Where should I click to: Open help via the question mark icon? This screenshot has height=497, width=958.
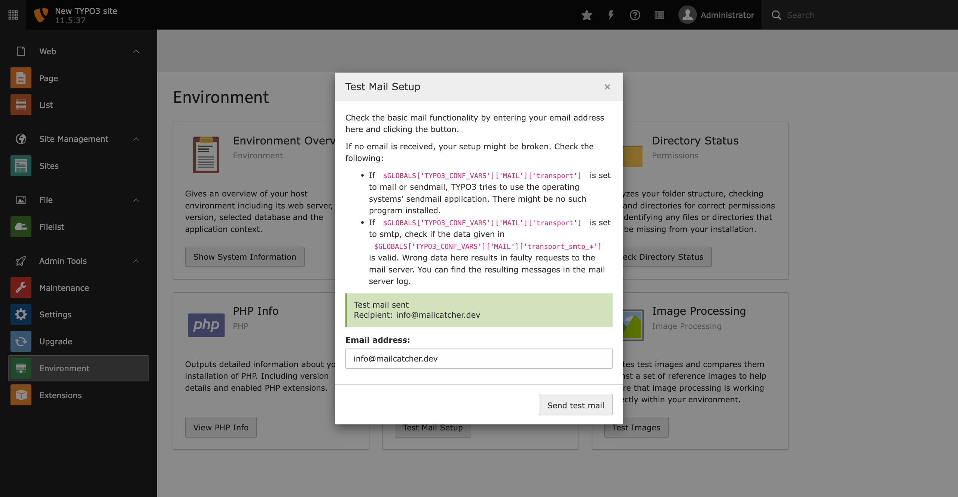pyautogui.click(x=635, y=15)
